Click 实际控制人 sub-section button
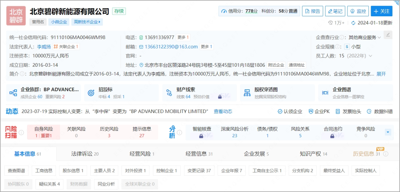400x192 pixels. point(366,171)
